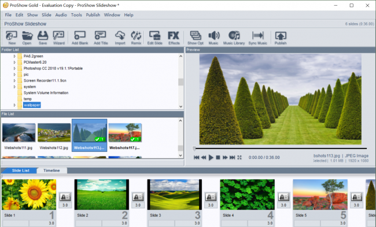Select Slide 5 red rocks thumbnail

320,195
